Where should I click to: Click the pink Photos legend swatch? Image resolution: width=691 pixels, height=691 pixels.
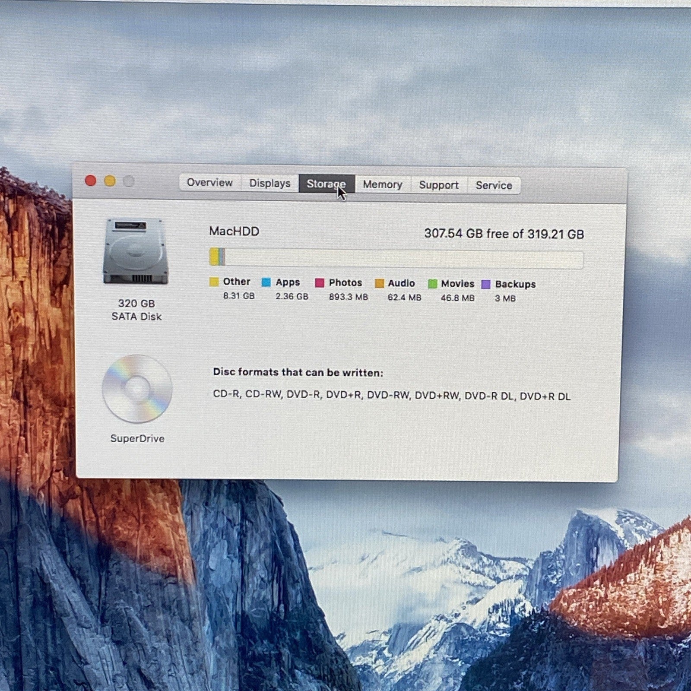coord(319,283)
